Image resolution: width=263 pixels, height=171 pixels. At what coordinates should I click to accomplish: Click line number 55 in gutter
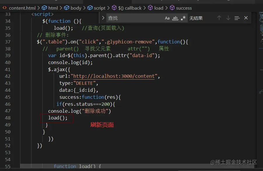[x=8, y=166]
